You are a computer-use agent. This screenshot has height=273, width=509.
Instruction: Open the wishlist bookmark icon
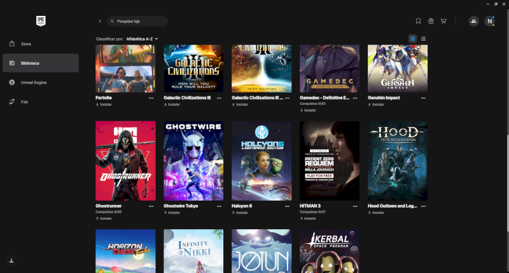click(418, 21)
